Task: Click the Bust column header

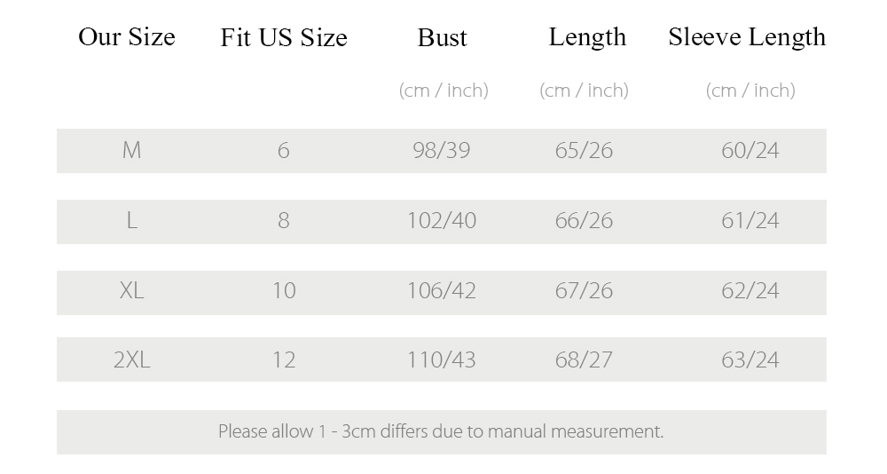Action: point(443,38)
